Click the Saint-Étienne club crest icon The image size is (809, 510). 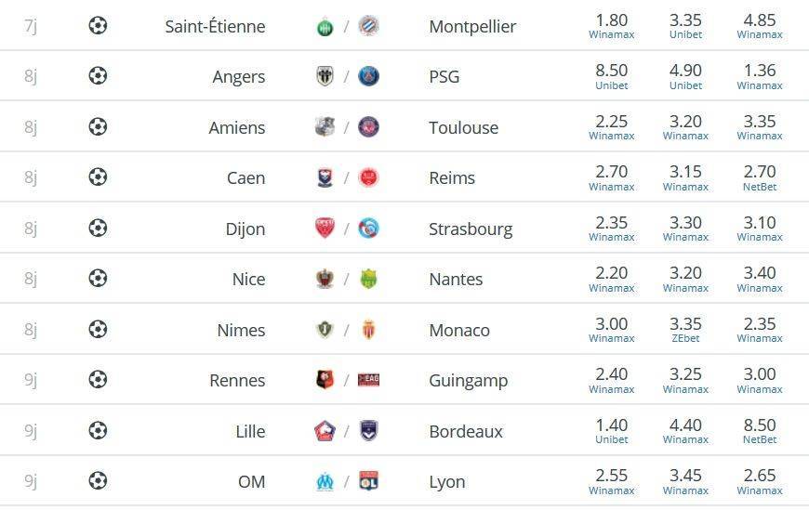(325, 26)
